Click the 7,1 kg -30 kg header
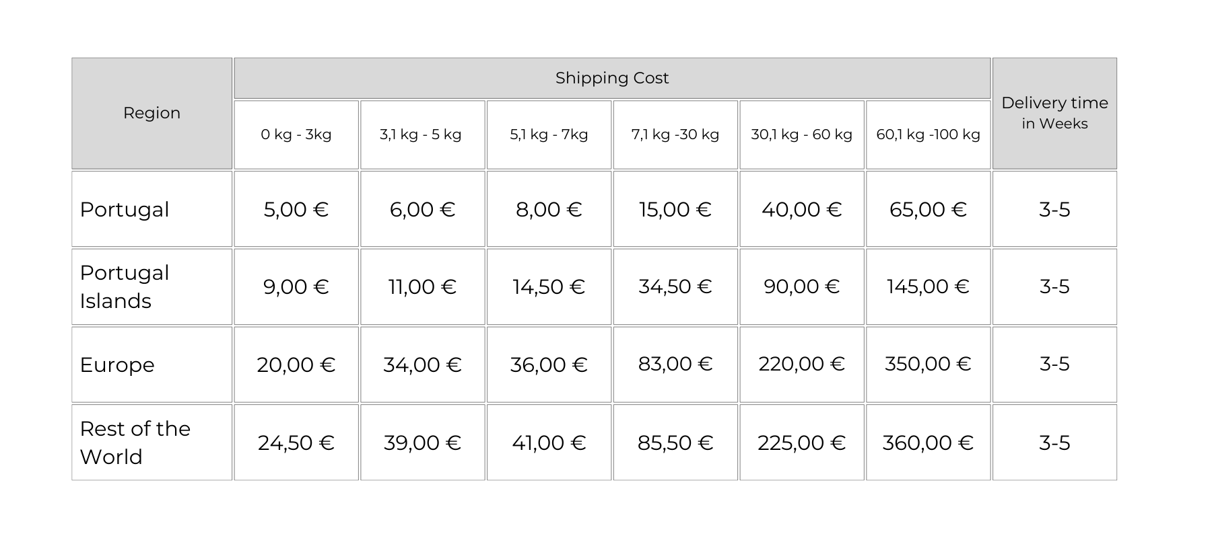This screenshot has width=1212, height=538. (675, 134)
